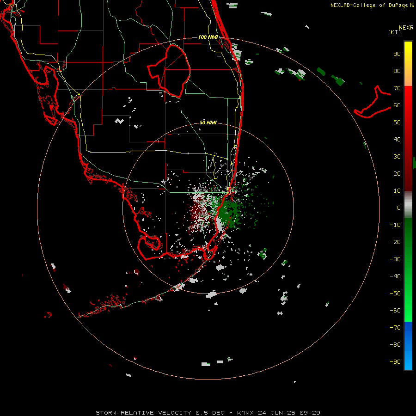Click the 40 value on the velocity scale
Image resolution: width=416 pixels, height=416 pixels.
397,140
